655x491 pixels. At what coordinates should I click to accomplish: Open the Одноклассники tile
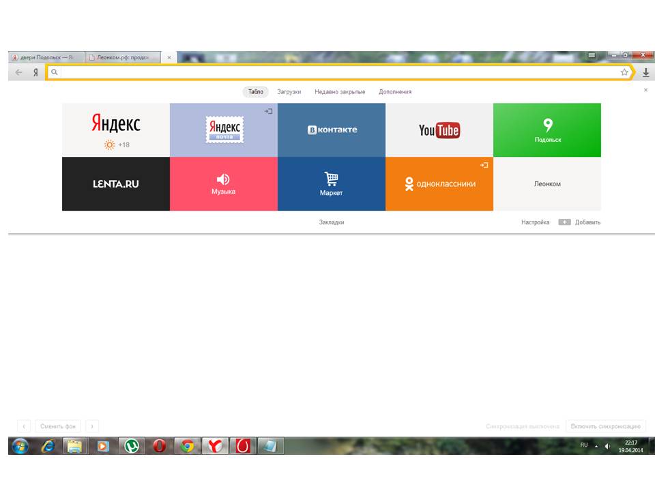[x=439, y=183]
